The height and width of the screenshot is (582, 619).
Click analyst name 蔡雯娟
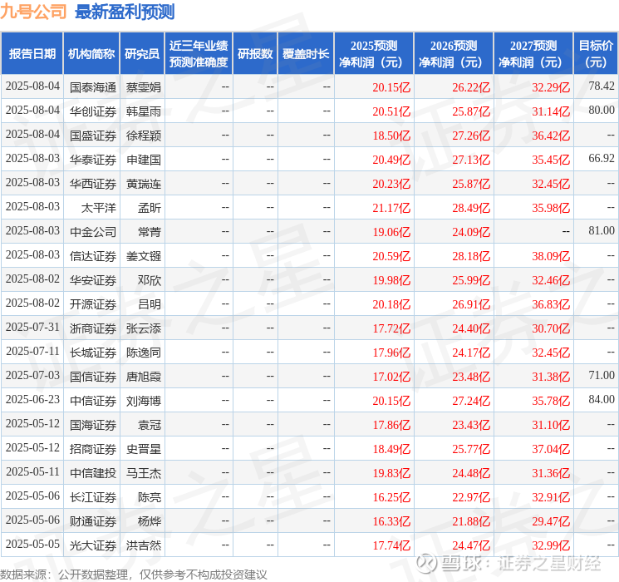pyautogui.click(x=143, y=87)
